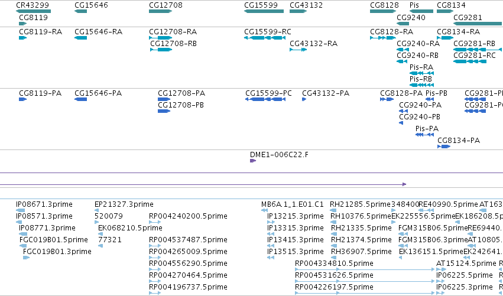Click the CG8128 gene label

click(x=384, y=5)
